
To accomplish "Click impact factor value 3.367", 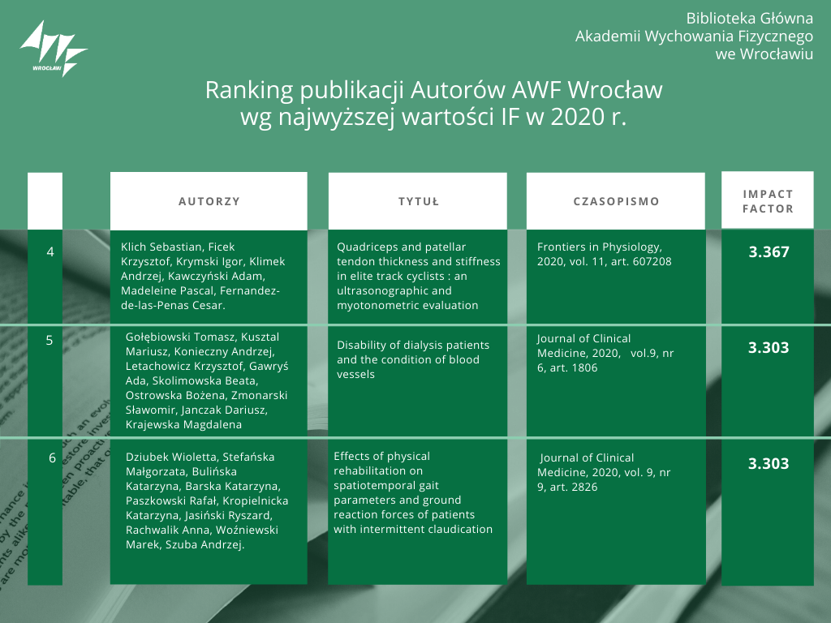I will coord(769,251).
